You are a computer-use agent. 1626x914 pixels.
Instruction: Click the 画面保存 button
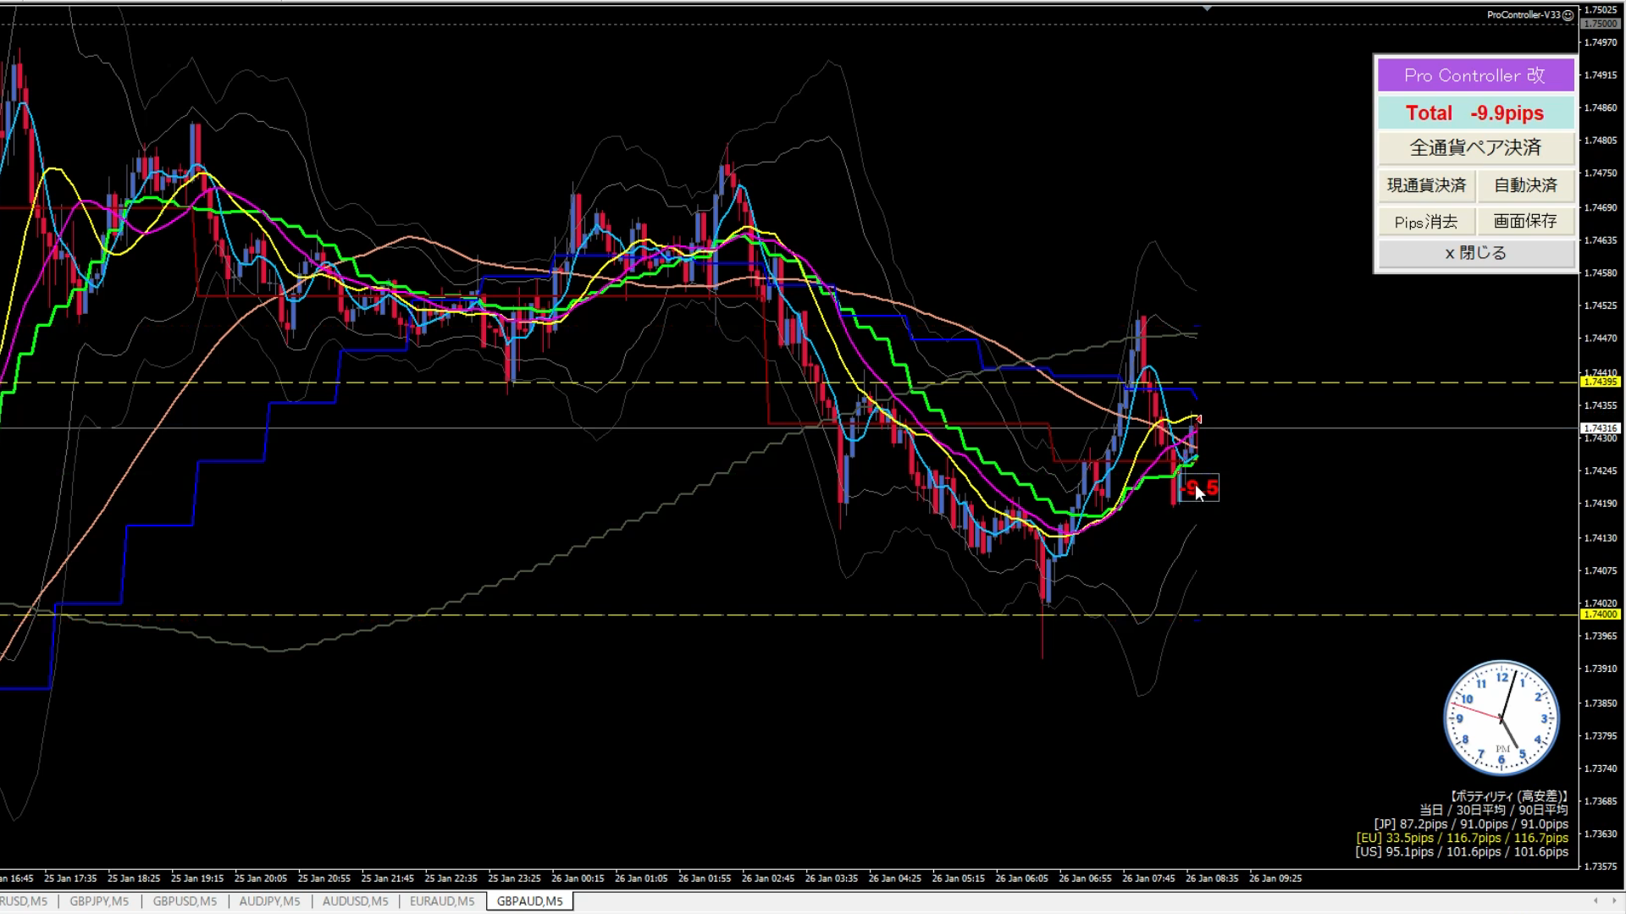(x=1525, y=222)
